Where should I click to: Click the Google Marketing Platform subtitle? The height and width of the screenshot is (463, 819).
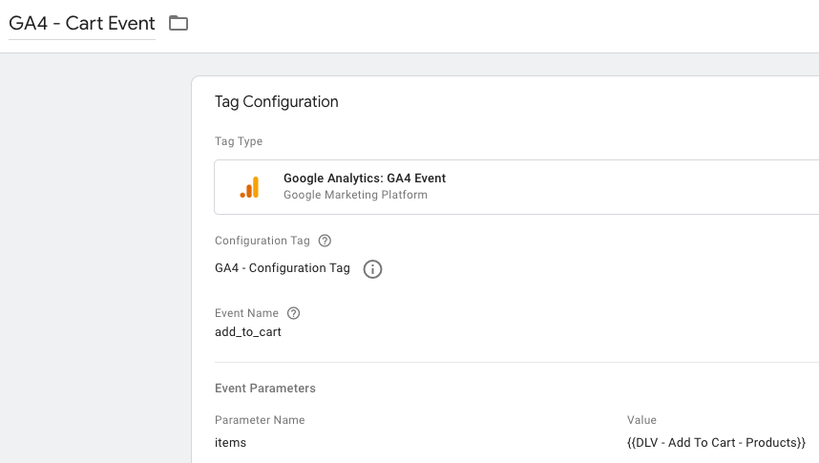[355, 195]
